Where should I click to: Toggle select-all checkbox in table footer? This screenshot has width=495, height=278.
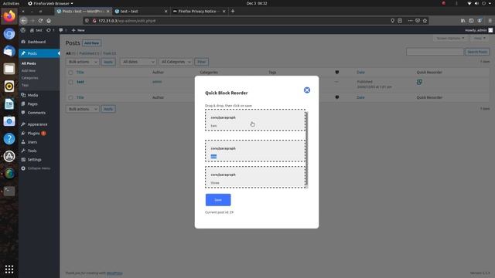(x=70, y=98)
